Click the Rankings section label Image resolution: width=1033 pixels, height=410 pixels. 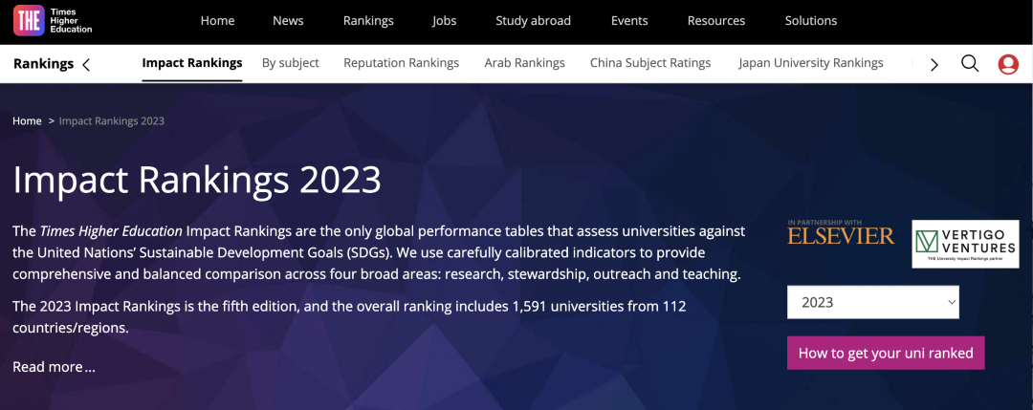(43, 64)
